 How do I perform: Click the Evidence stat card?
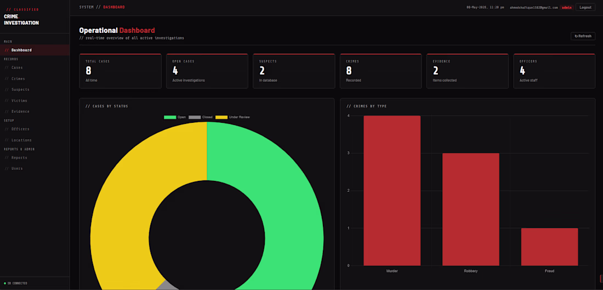[468, 71]
